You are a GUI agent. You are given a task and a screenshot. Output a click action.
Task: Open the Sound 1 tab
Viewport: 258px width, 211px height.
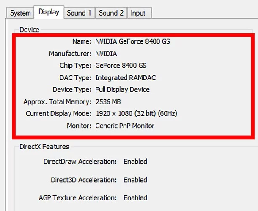click(79, 13)
